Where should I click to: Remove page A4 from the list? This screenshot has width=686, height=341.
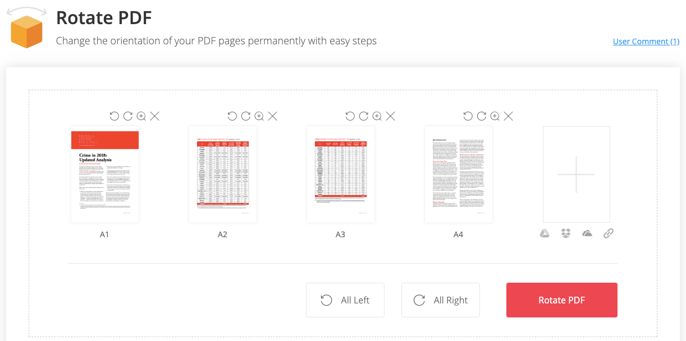pyautogui.click(x=509, y=116)
